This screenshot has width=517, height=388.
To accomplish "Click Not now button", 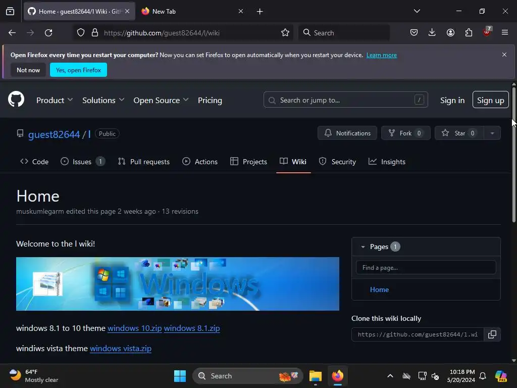I will click(28, 70).
